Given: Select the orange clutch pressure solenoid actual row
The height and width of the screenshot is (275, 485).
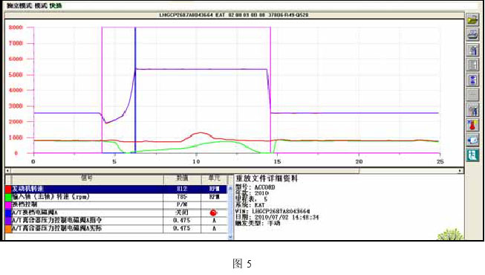Looking at the screenshot, I should click(x=116, y=229).
